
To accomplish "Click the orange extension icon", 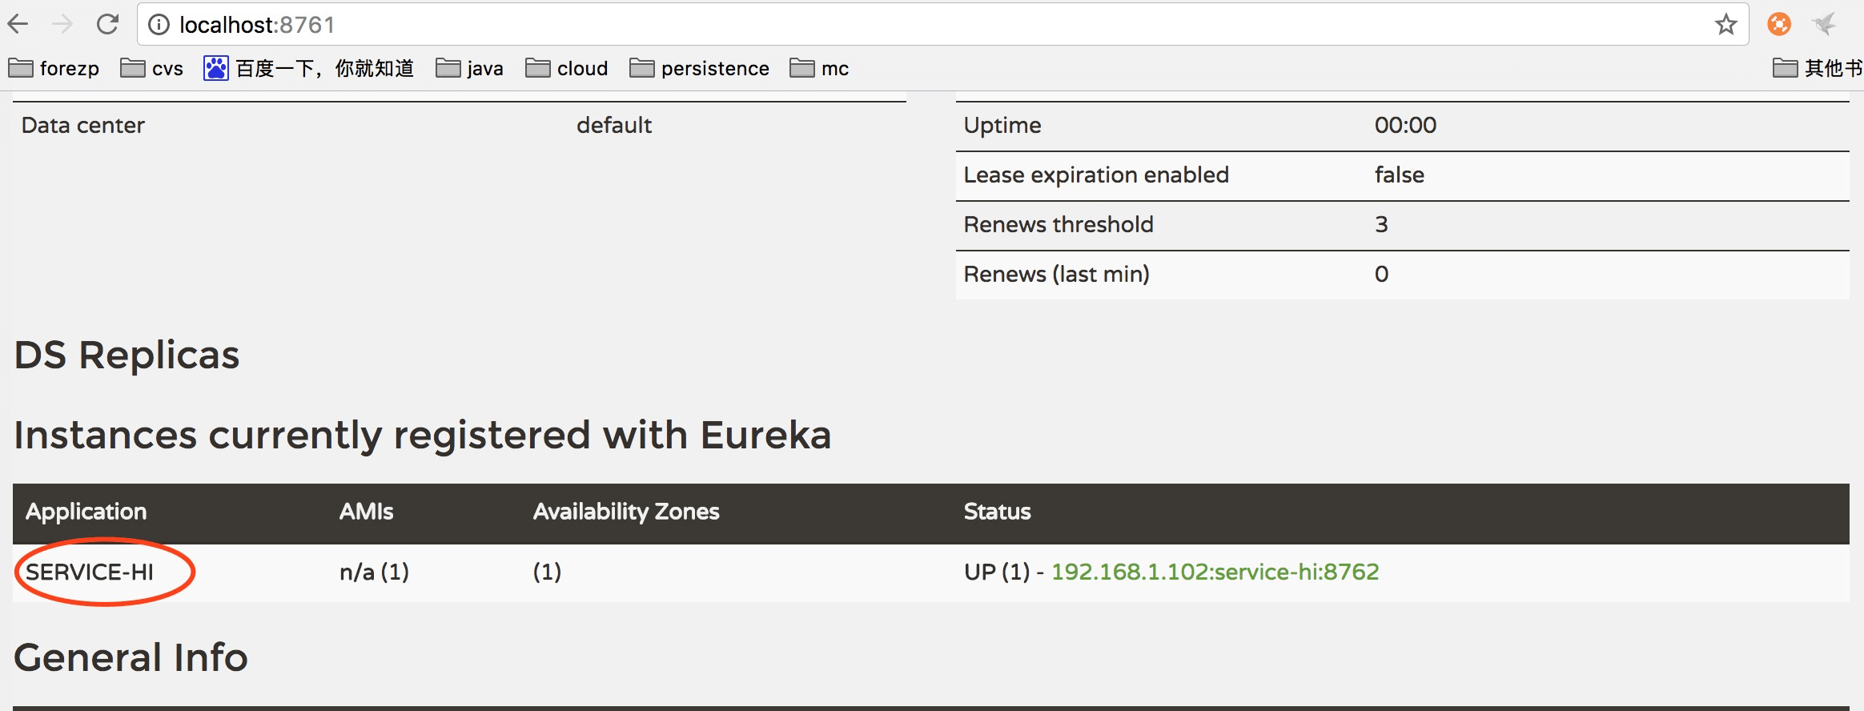I will pos(1778,25).
